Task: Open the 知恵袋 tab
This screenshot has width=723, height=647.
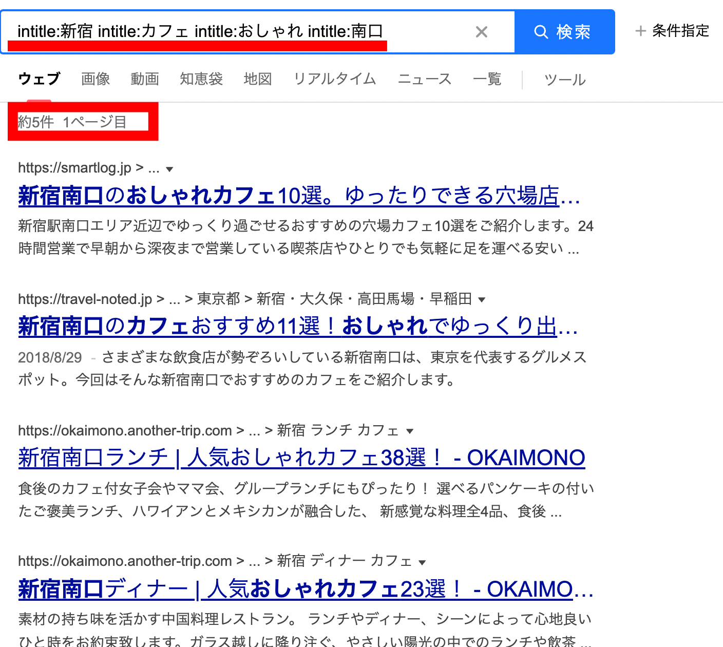Action: (x=201, y=79)
